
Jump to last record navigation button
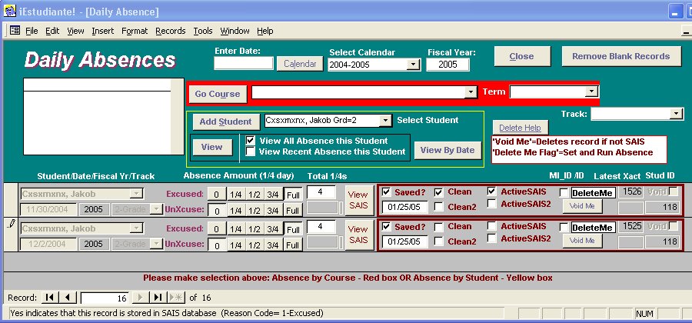[x=158, y=298]
